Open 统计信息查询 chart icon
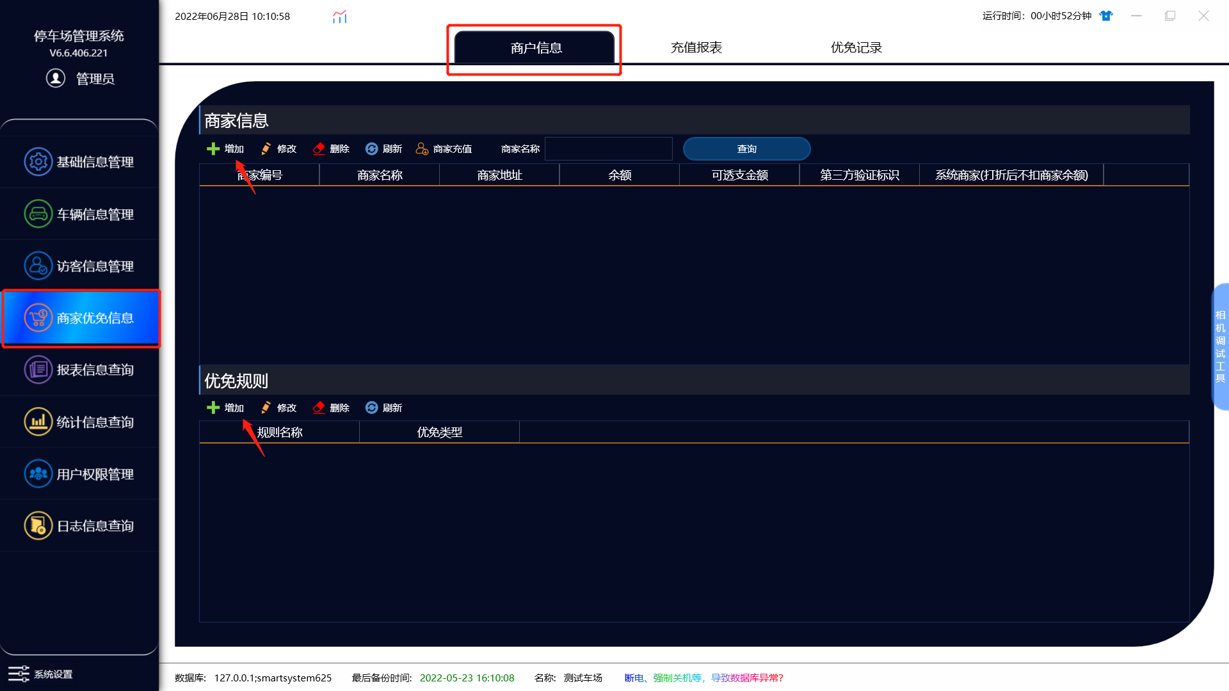Viewport: 1229px width, 691px height. click(38, 422)
